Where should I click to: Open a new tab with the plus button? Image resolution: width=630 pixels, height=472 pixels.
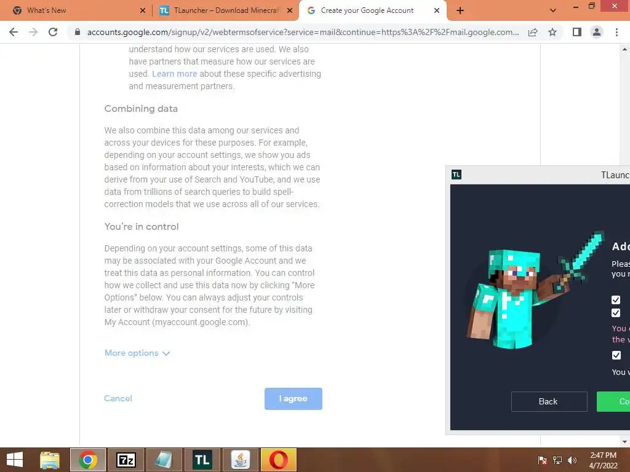click(x=460, y=11)
